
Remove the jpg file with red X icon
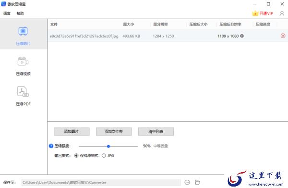pos(283,36)
